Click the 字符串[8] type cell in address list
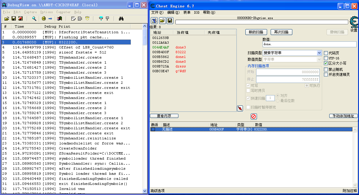 (244, 129)
